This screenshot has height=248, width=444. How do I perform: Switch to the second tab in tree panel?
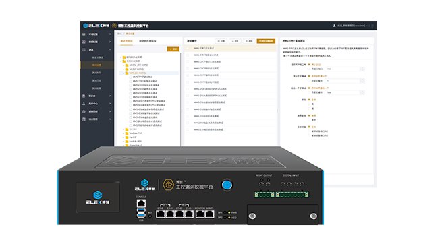pos(148,41)
